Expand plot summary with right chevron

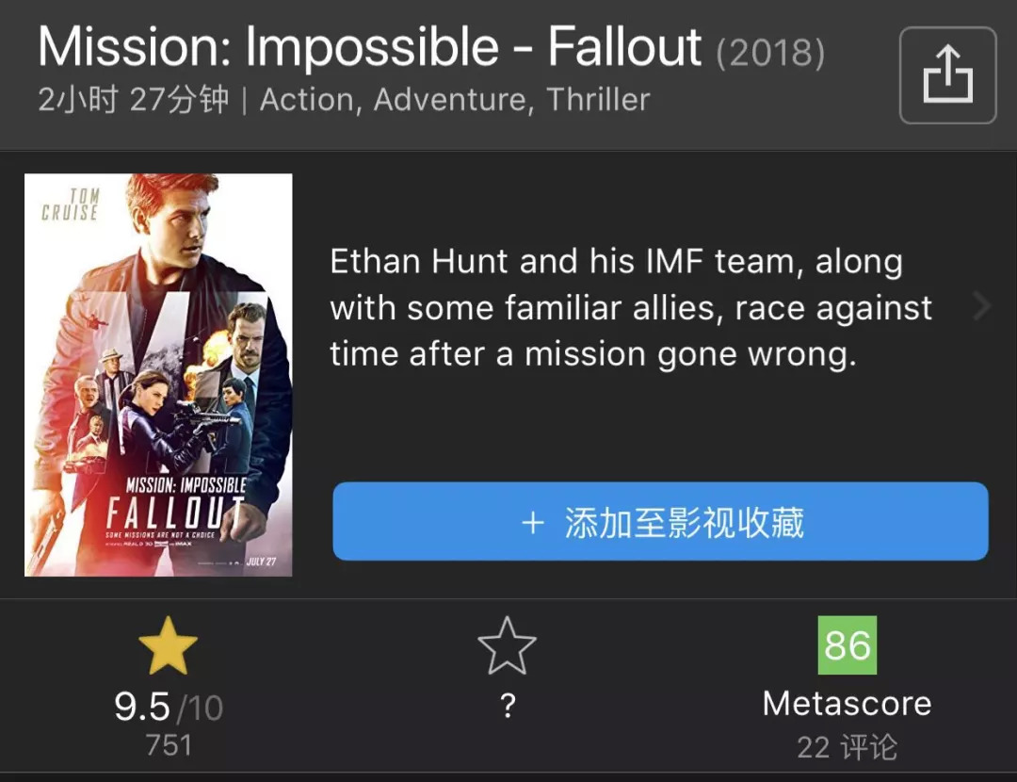coord(982,306)
